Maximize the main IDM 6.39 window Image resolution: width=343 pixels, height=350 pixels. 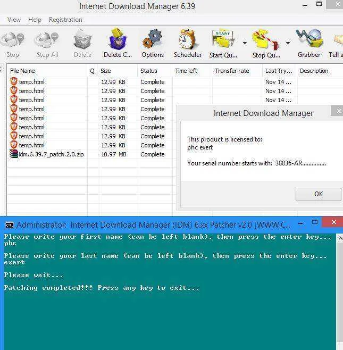319,4
